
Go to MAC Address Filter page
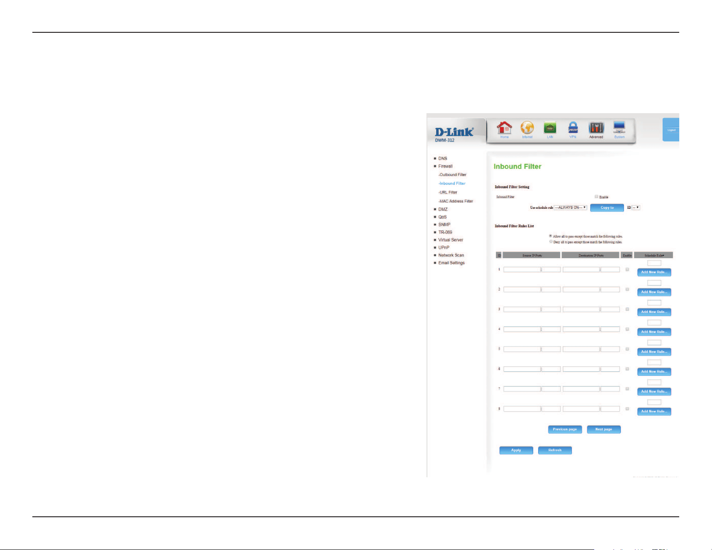(x=456, y=201)
